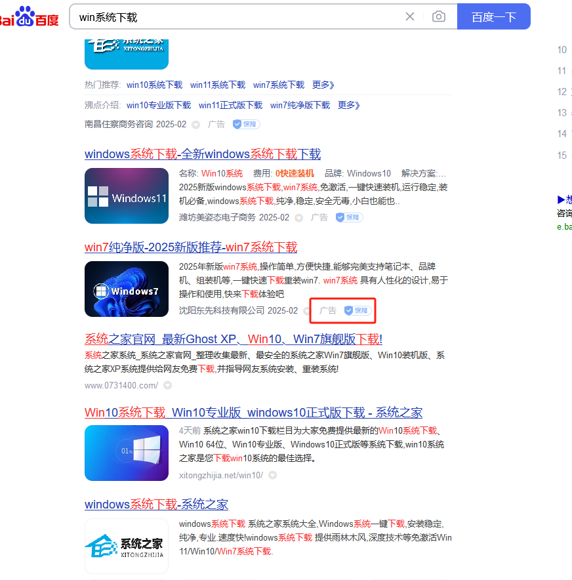Open the win10系统下载 link in 热门推荐

tap(155, 85)
